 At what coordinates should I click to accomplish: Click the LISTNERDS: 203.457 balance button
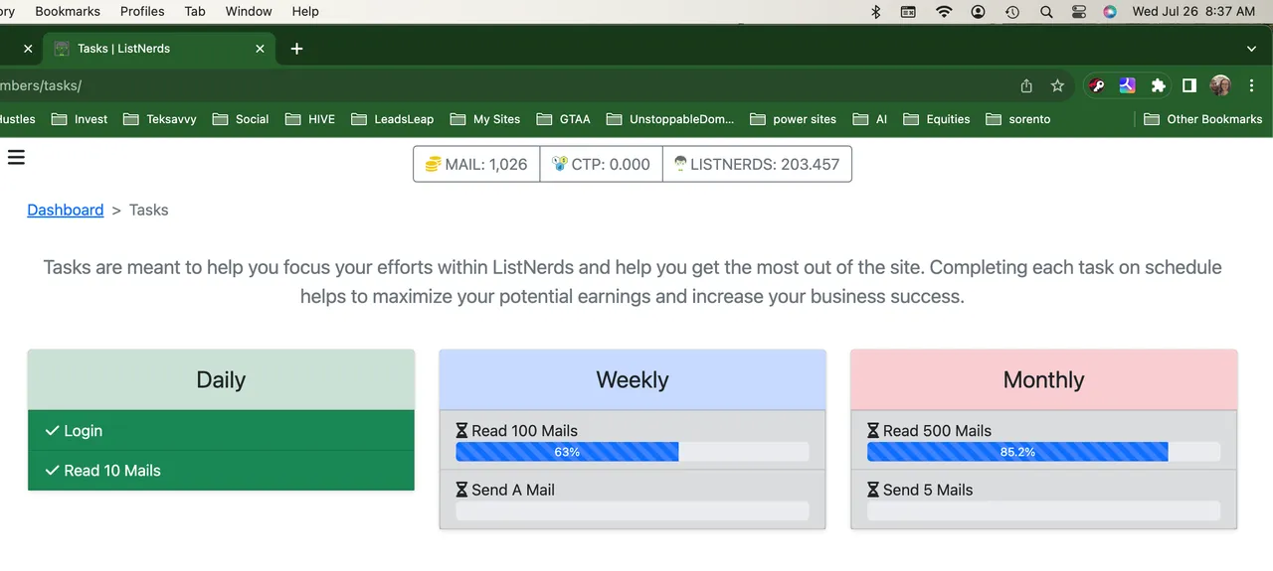point(757,165)
